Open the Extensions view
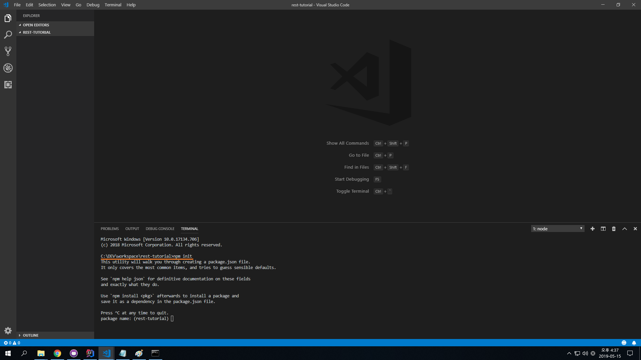The image size is (641, 360). point(8,85)
